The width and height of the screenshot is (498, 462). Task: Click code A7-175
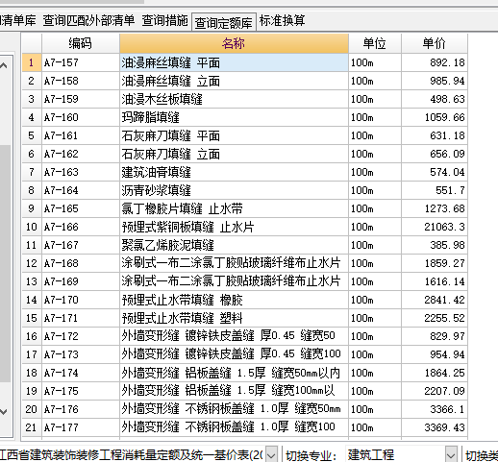pos(61,391)
